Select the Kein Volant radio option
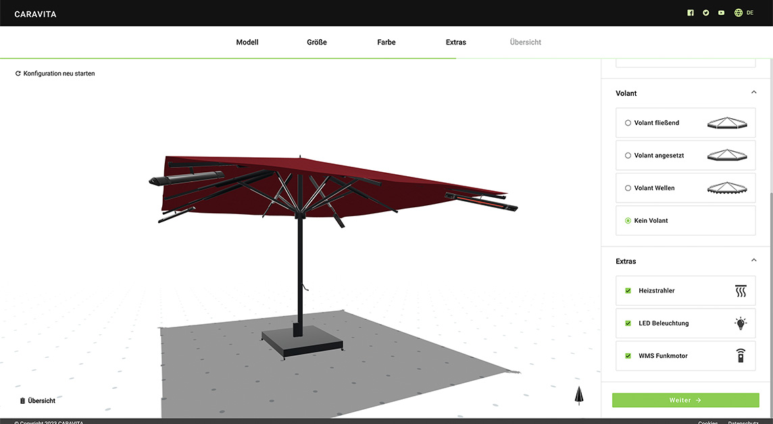Viewport: 773px width, 424px height. click(628, 221)
